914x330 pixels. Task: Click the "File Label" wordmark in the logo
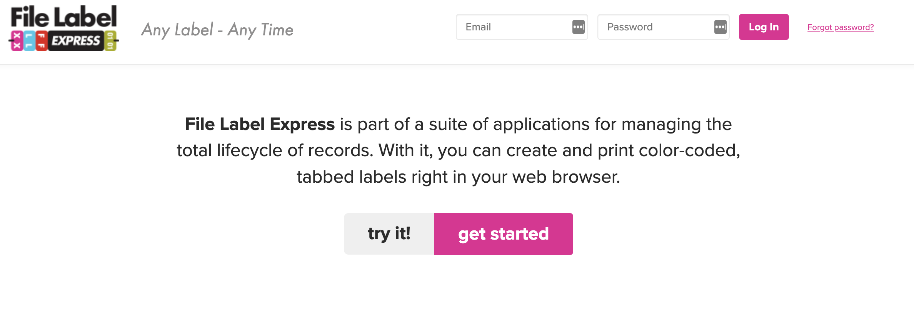point(64,17)
